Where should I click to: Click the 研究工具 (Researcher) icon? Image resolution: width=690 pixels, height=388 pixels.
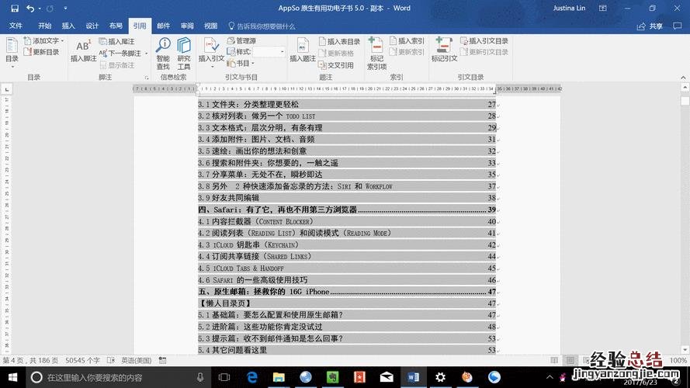click(184, 50)
